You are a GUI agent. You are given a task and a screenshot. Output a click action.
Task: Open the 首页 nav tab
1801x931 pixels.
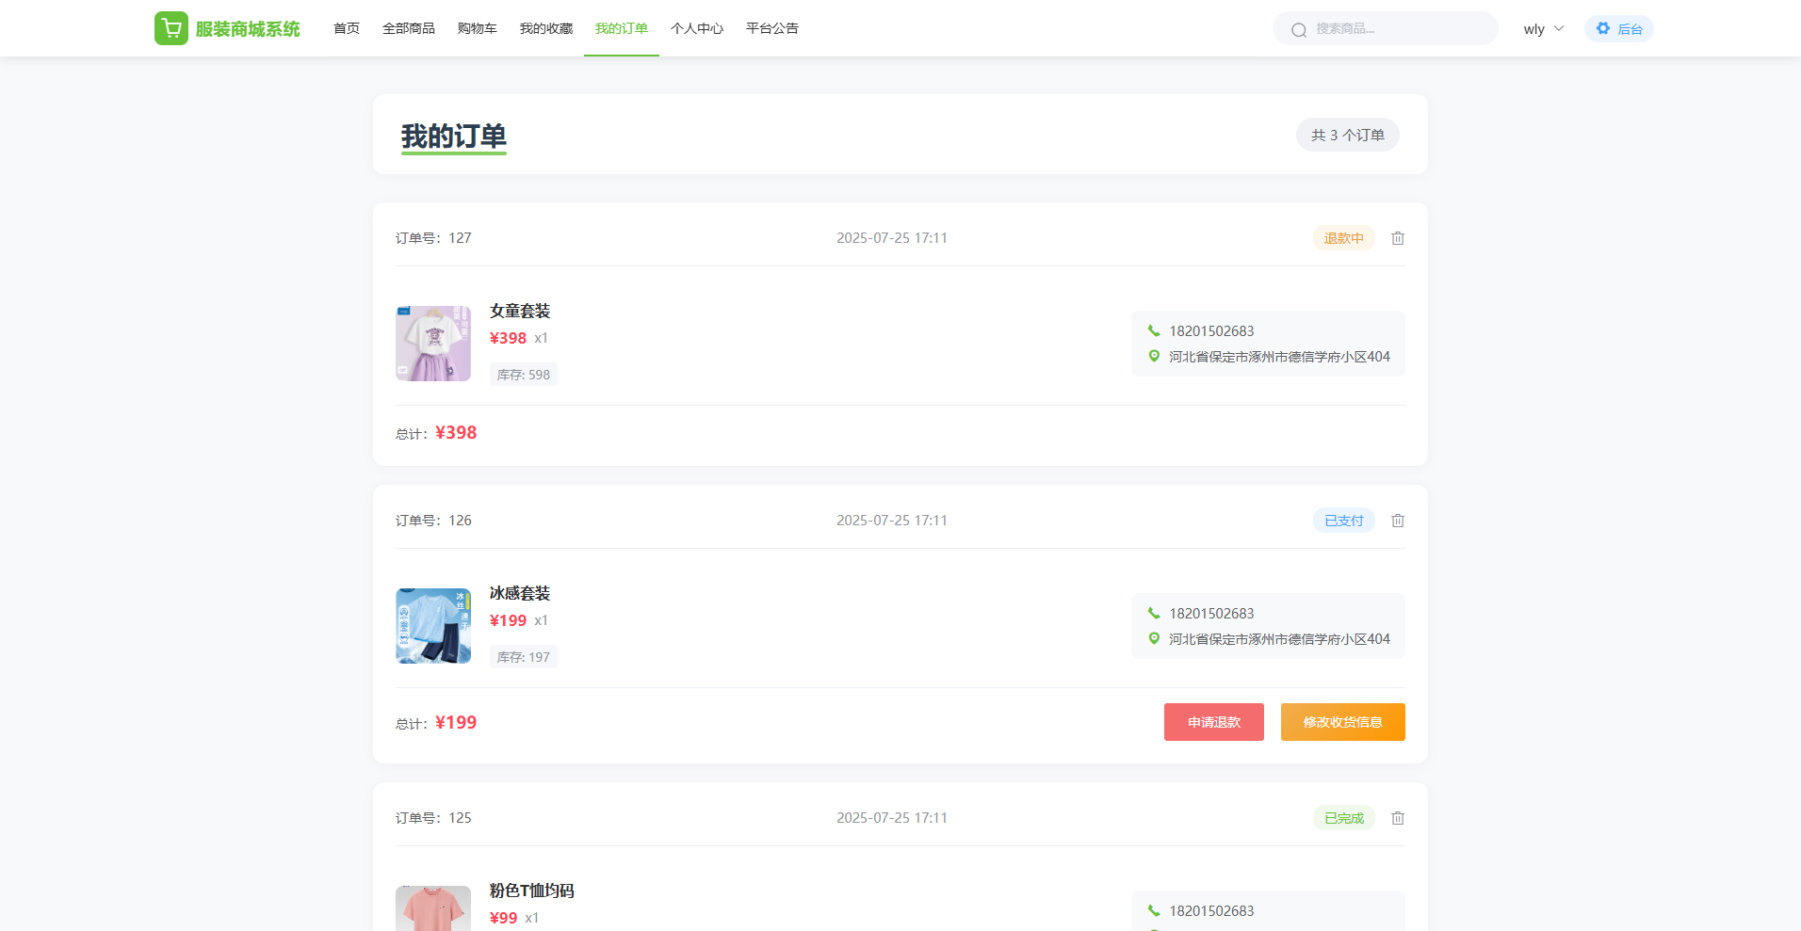coord(347,28)
